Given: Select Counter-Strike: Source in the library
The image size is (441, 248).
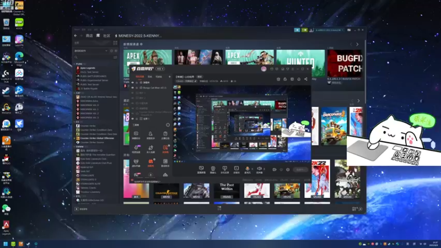Looking at the screenshot, I should pyautogui.click(x=92, y=142).
